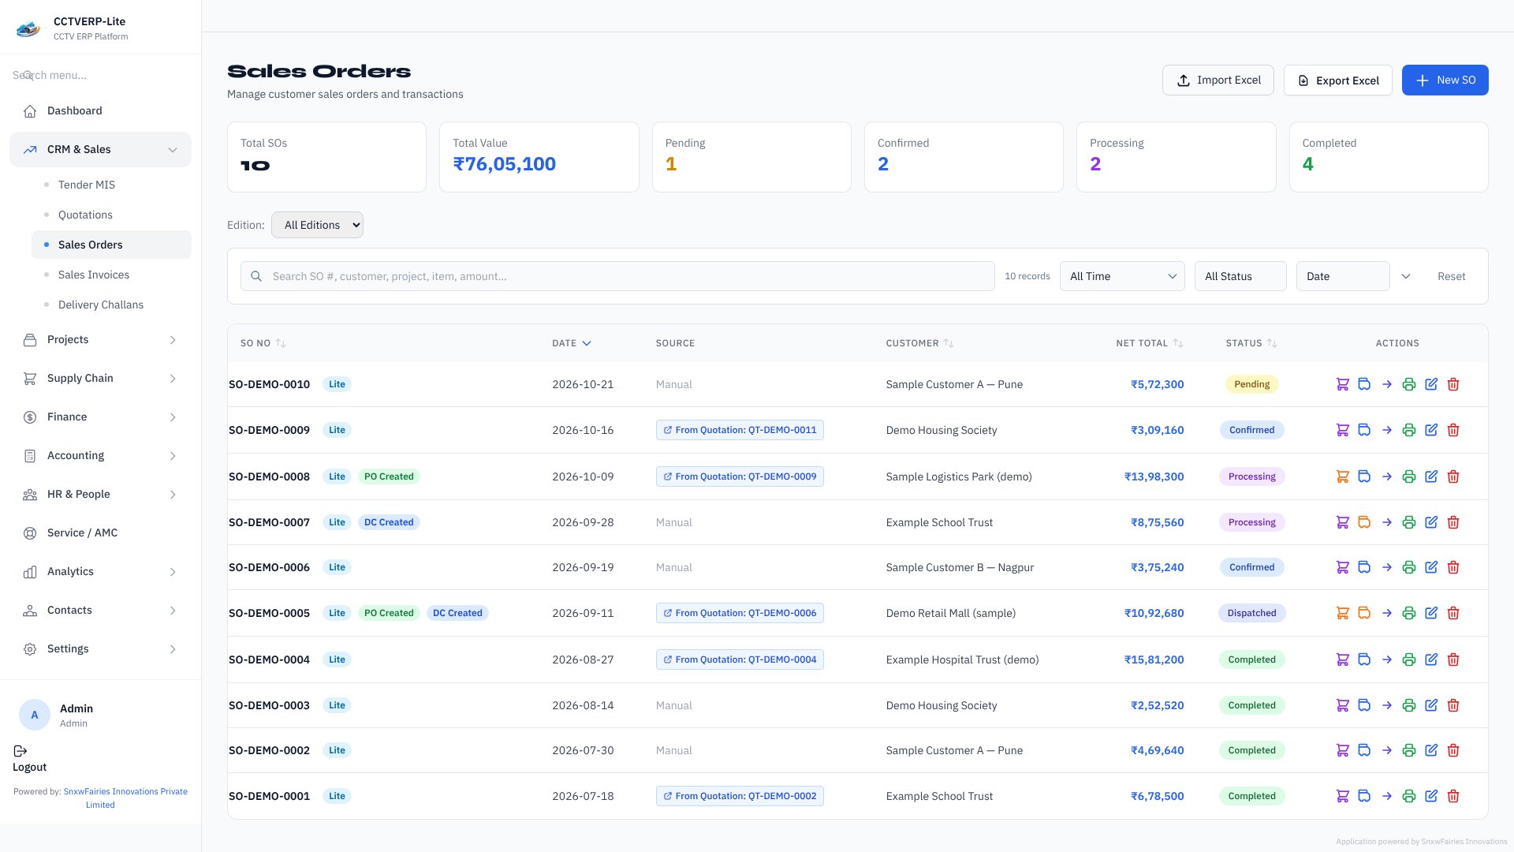
Task: Reset the table filters
Action: (x=1451, y=277)
